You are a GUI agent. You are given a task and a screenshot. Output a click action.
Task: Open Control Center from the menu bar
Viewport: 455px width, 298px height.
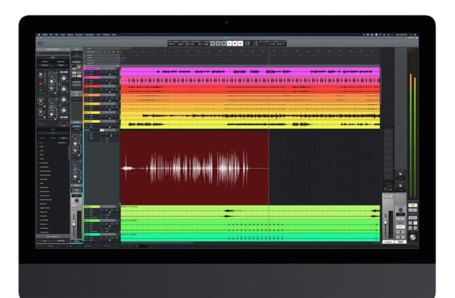(415, 34)
